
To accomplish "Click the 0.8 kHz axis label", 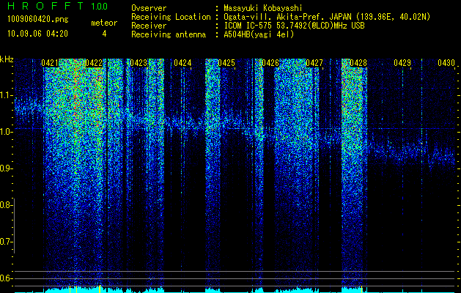I will click(6, 205).
